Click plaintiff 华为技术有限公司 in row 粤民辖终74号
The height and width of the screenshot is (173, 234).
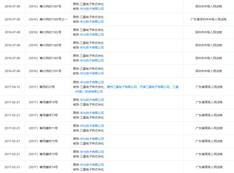92,165
